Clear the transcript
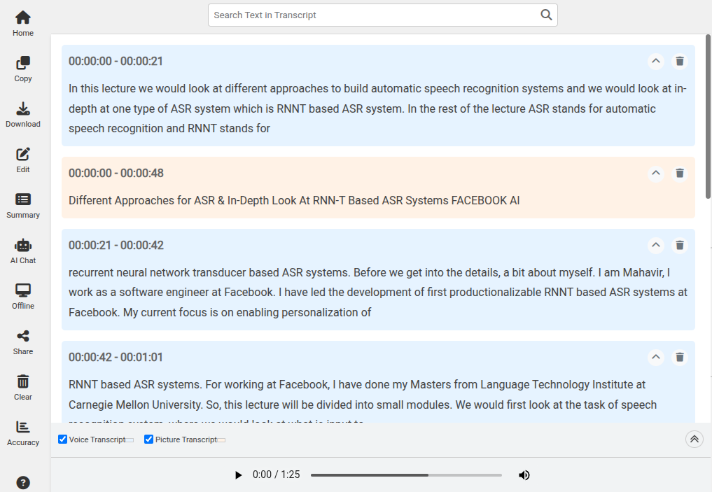The height and width of the screenshot is (492, 712). pyautogui.click(x=22, y=387)
